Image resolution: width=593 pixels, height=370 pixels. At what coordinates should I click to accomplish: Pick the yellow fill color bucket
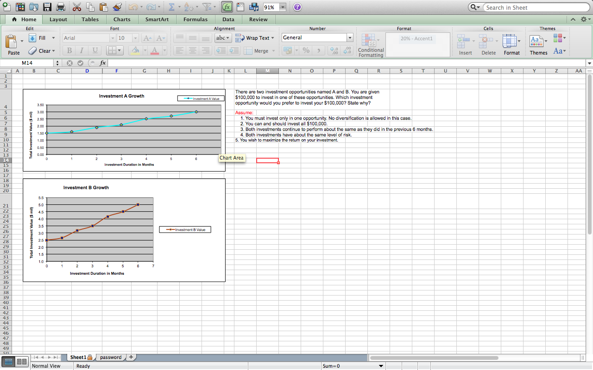coord(135,51)
